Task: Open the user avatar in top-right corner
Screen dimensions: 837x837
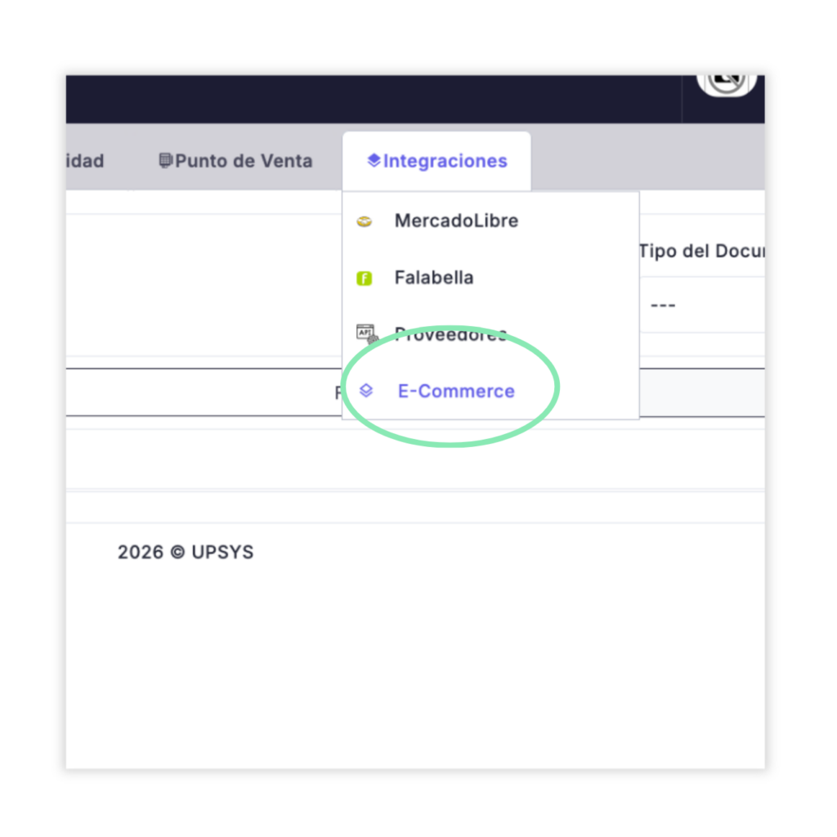Action: click(725, 82)
